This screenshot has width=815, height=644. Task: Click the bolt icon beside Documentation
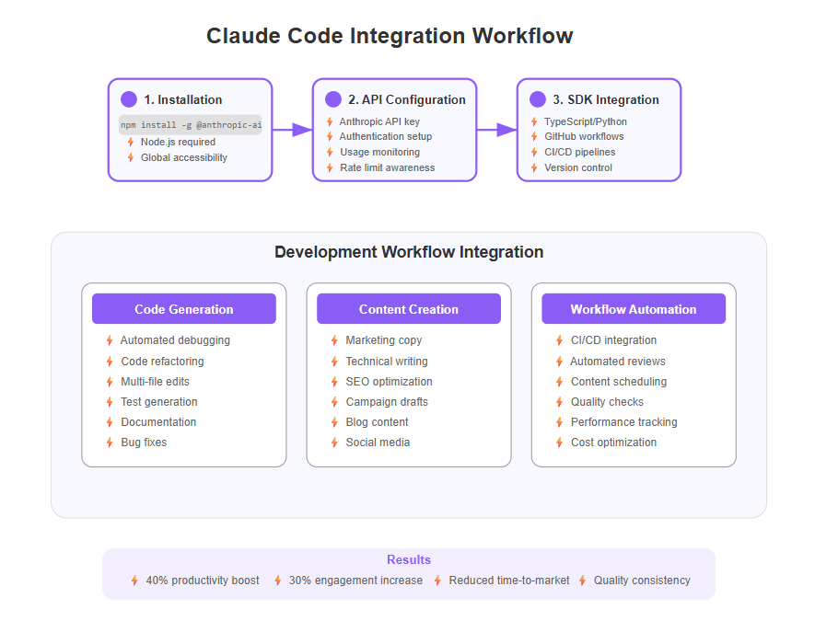pyautogui.click(x=110, y=422)
